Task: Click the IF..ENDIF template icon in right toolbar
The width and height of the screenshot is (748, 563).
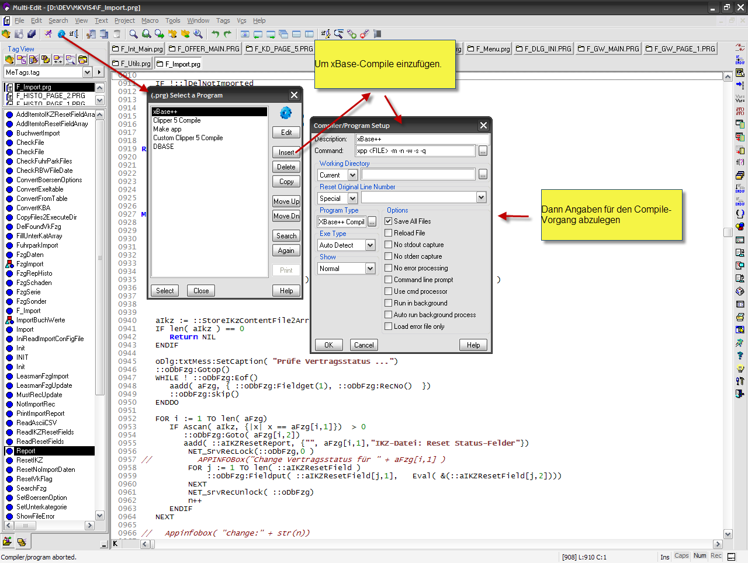Action: [740, 60]
